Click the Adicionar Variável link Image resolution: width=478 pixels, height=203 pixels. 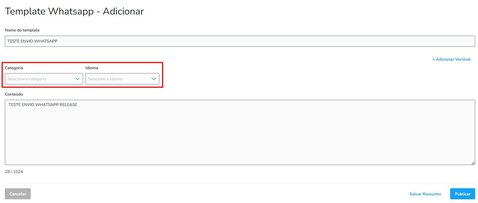point(453,59)
